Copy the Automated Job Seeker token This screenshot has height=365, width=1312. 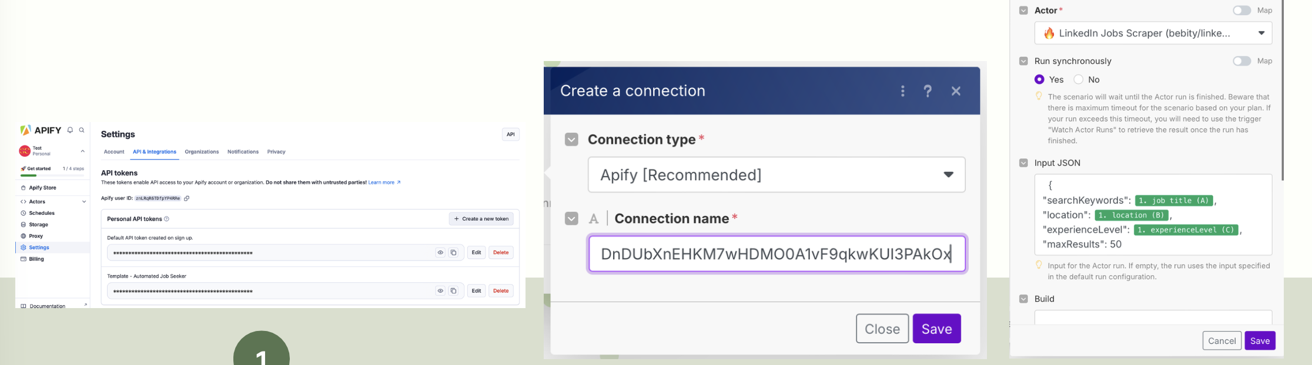(x=453, y=290)
